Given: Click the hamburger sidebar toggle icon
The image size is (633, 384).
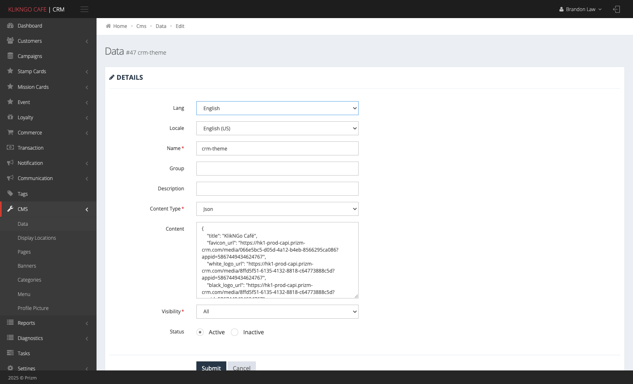Looking at the screenshot, I should [84, 9].
